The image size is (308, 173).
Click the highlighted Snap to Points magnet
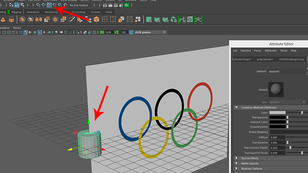[x=49, y=5]
